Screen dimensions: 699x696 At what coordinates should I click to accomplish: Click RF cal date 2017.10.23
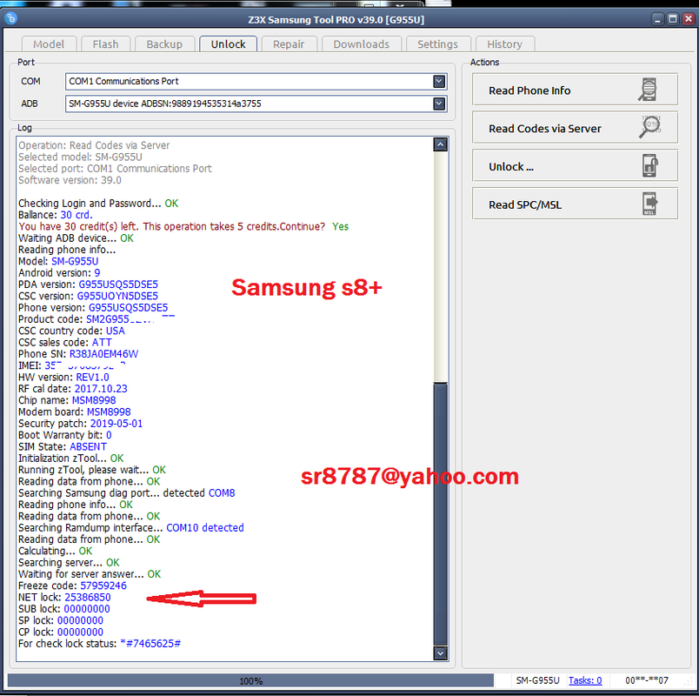(101, 389)
